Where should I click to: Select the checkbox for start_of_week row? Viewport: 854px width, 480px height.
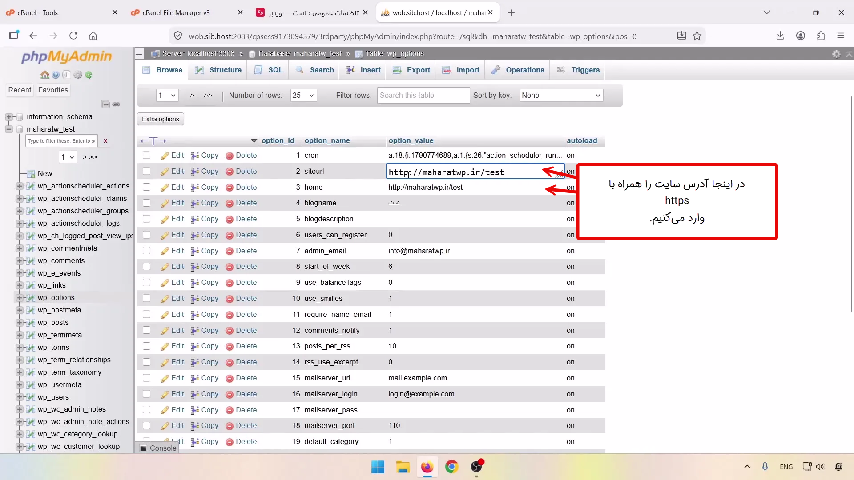[146, 267]
